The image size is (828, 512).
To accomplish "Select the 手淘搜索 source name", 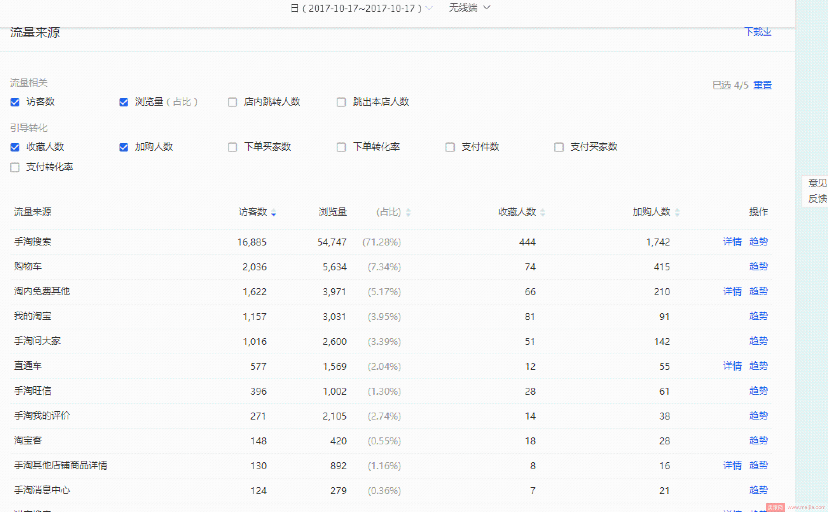I will point(33,242).
